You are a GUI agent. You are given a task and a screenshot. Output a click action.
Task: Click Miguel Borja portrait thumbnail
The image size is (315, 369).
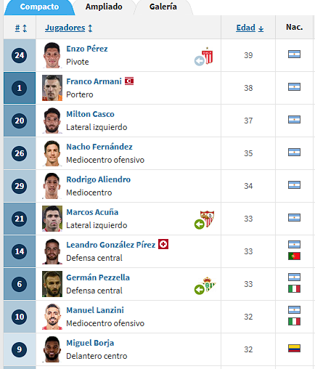point(52,349)
